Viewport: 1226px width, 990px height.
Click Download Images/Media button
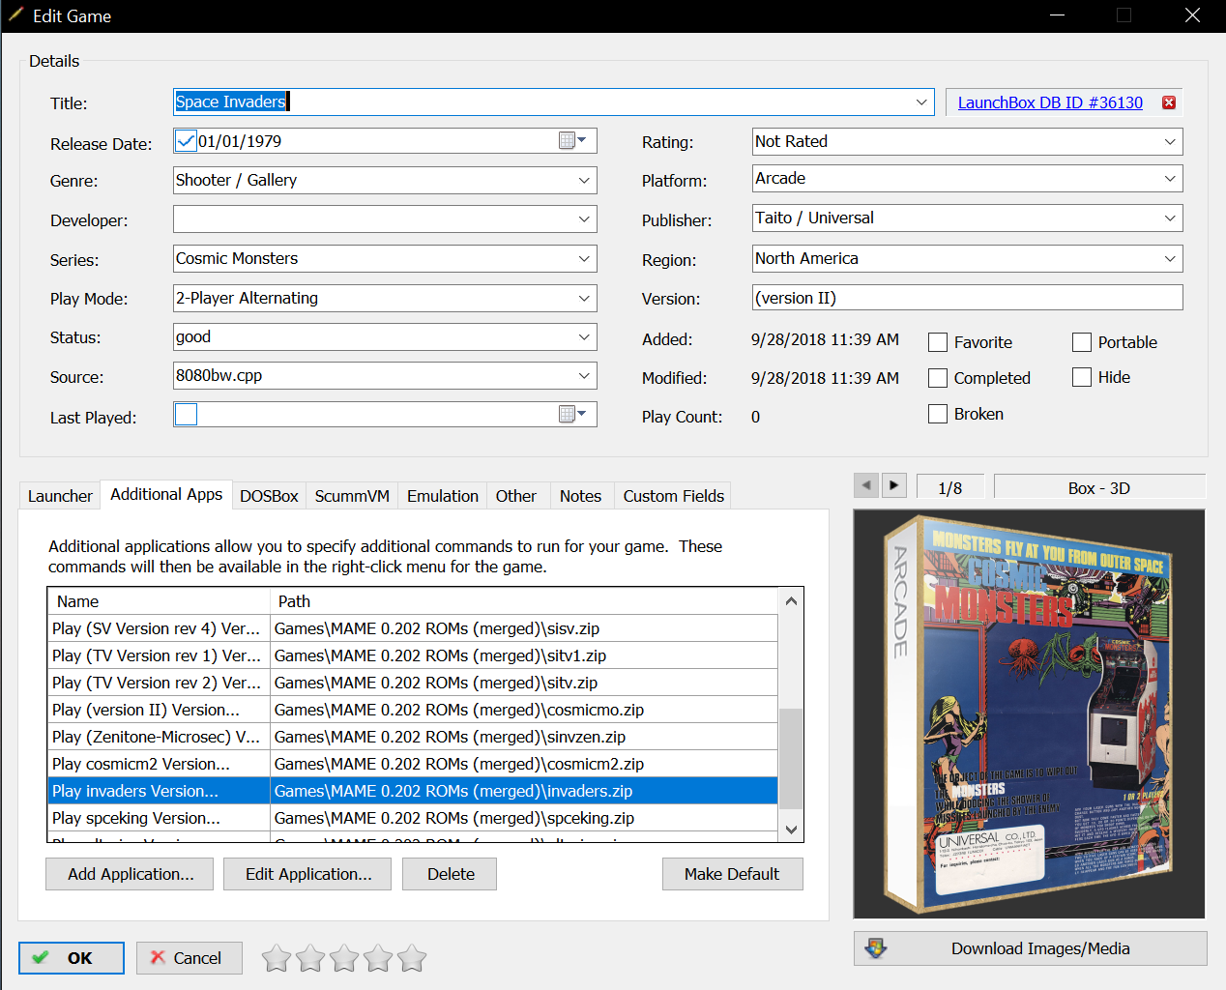[x=1031, y=948]
